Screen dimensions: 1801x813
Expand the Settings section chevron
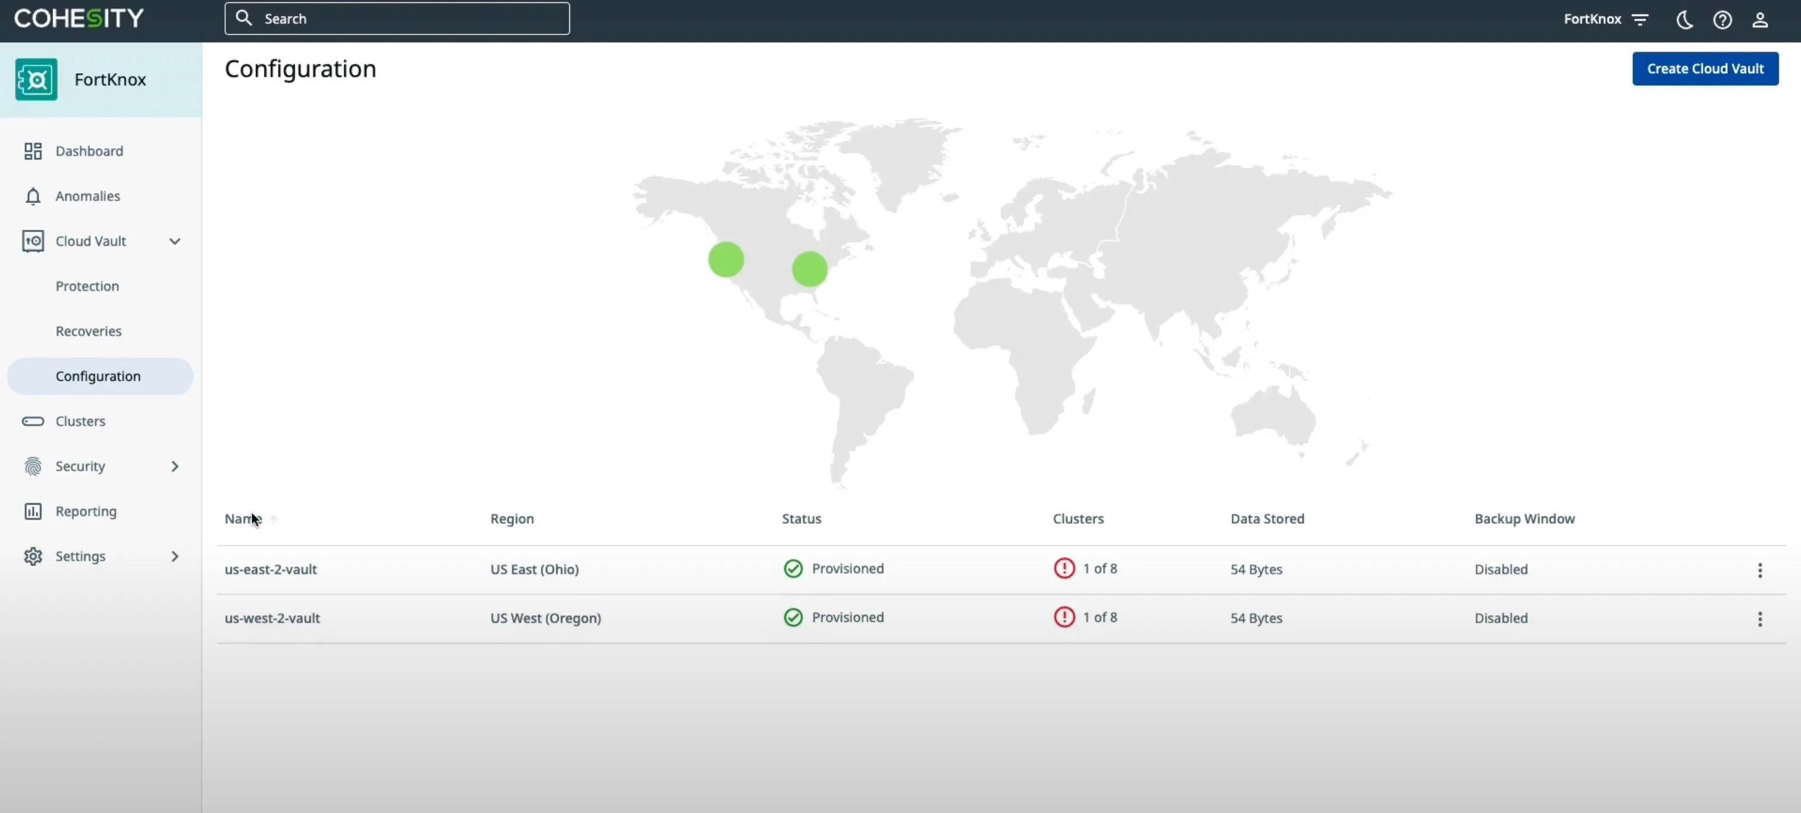tap(175, 556)
